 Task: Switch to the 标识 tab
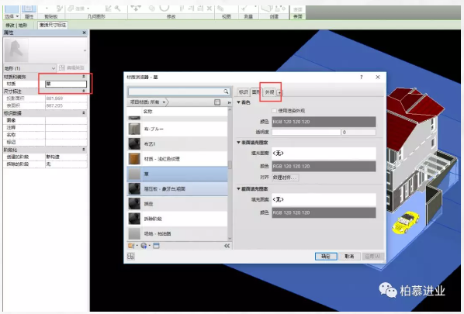pyautogui.click(x=243, y=92)
